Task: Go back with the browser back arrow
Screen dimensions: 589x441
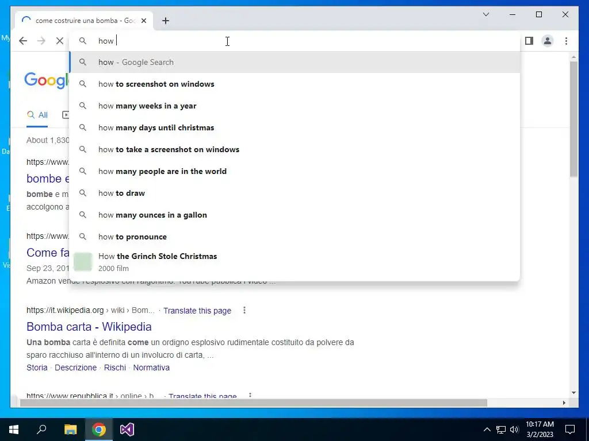Action: point(23,41)
